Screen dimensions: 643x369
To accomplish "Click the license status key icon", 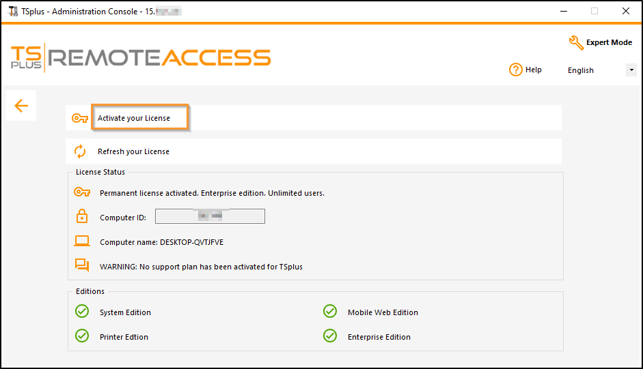I will pos(82,192).
